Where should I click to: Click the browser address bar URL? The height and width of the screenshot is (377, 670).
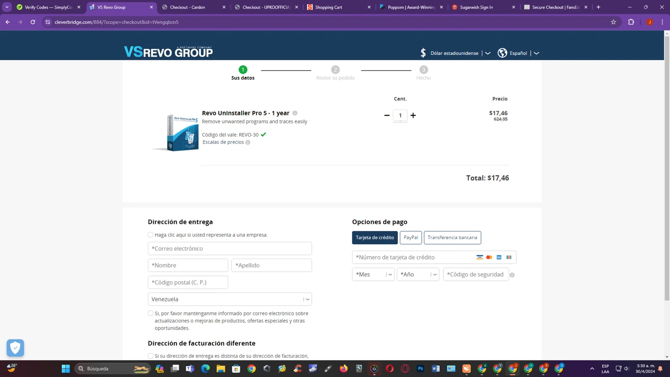click(117, 22)
